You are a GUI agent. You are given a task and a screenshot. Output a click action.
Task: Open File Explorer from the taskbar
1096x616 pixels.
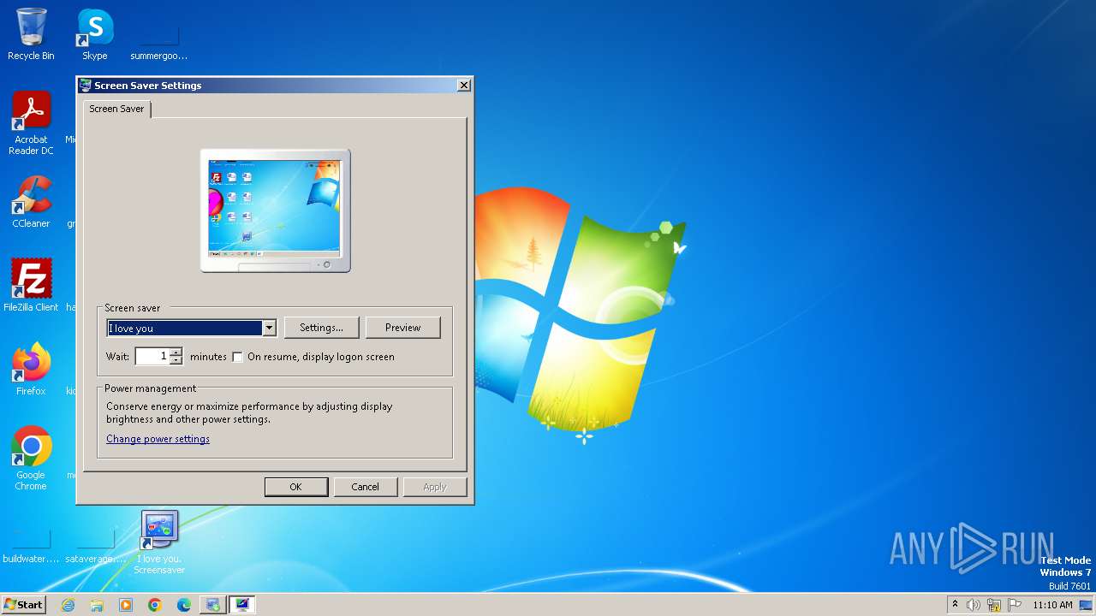coord(97,605)
